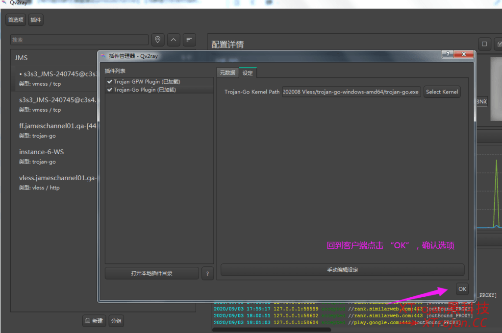Click the 手动编辑设定 button
Image resolution: width=502 pixels, height=333 pixels.
pos(342,270)
